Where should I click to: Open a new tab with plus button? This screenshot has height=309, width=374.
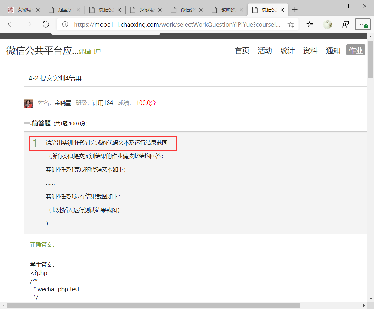295,10
